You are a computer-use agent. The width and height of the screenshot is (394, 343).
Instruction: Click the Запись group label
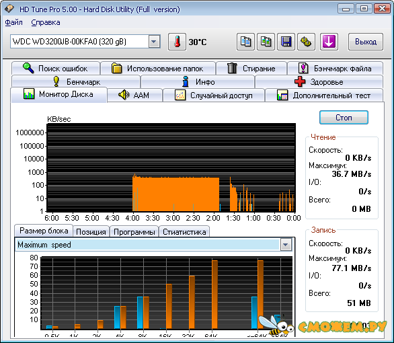point(323,230)
